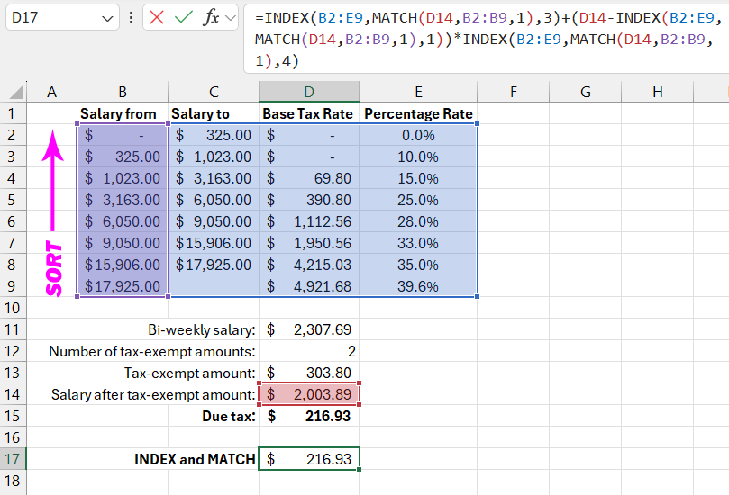Screen dimensions: 729x495
Task: Select row 10 header
Action: click(13, 308)
